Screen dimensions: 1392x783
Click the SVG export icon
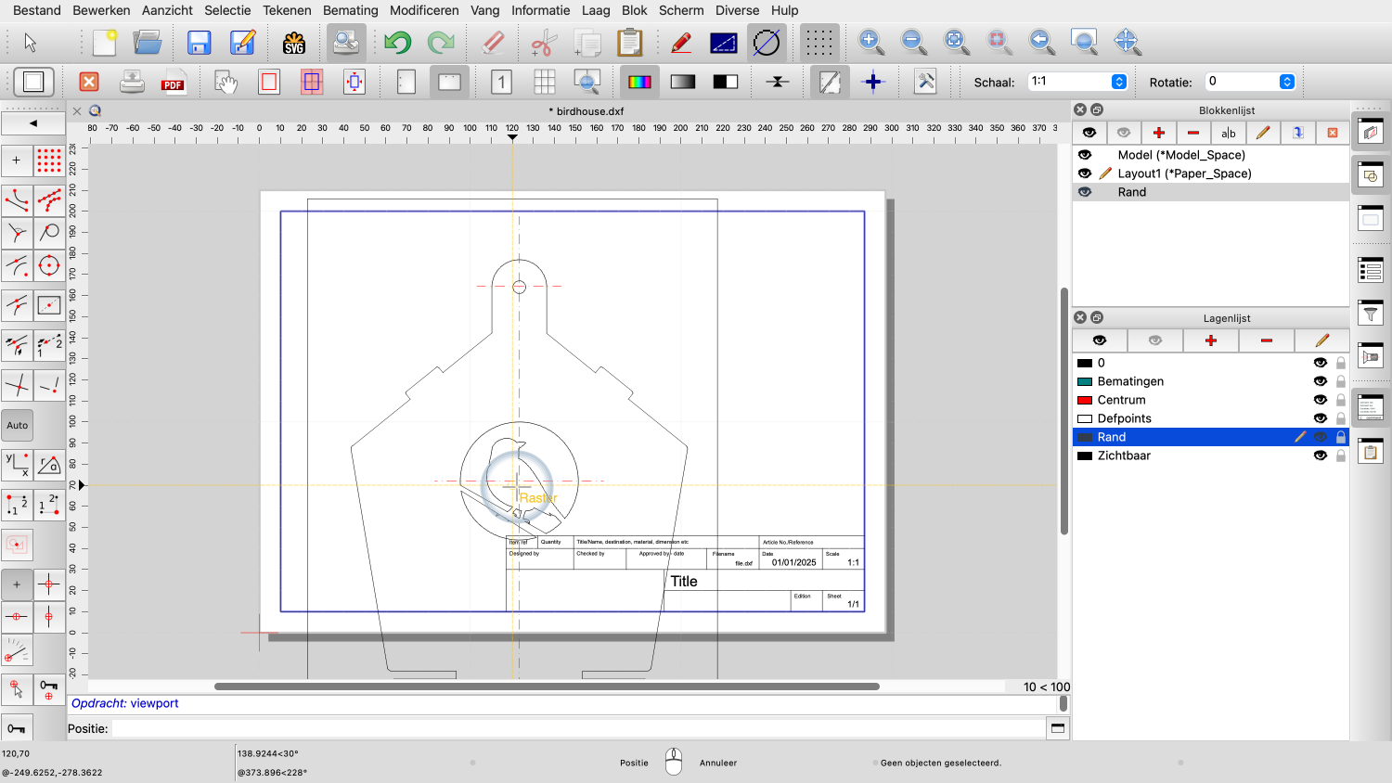(294, 43)
